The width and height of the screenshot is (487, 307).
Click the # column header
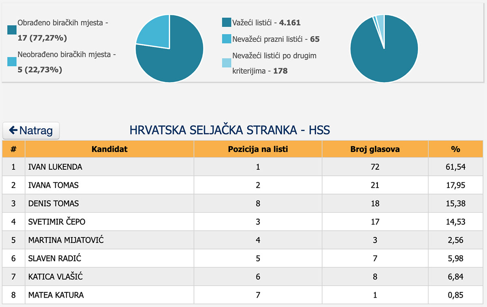(13, 149)
